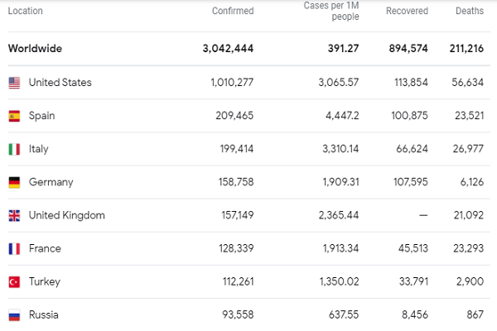Screen dimensions: 497x331
Task: Select the Worldwide row label
Action: (35, 48)
